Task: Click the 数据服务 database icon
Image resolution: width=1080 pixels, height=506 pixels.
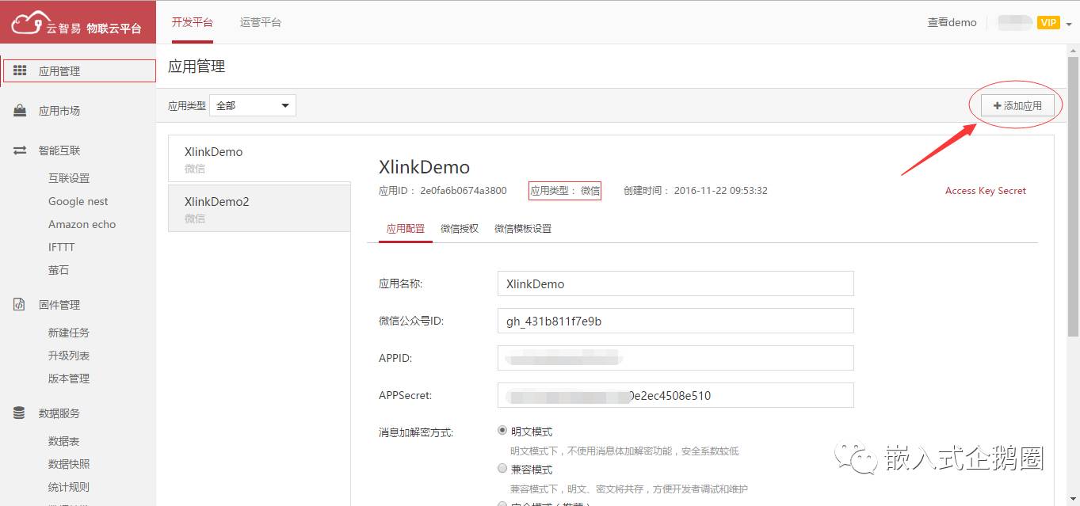Action: click(20, 413)
